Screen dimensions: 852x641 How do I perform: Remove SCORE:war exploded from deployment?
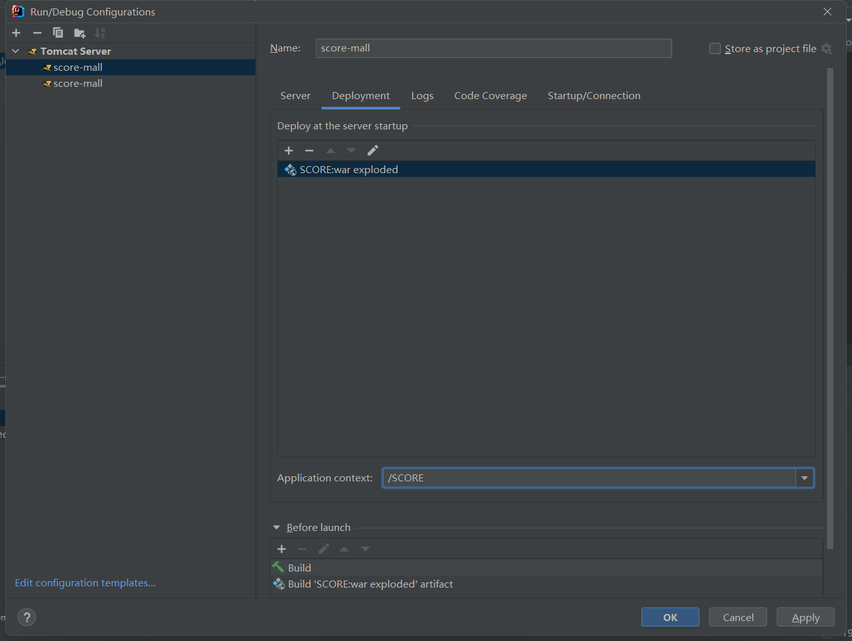pyautogui.click(x=309, y=151)
